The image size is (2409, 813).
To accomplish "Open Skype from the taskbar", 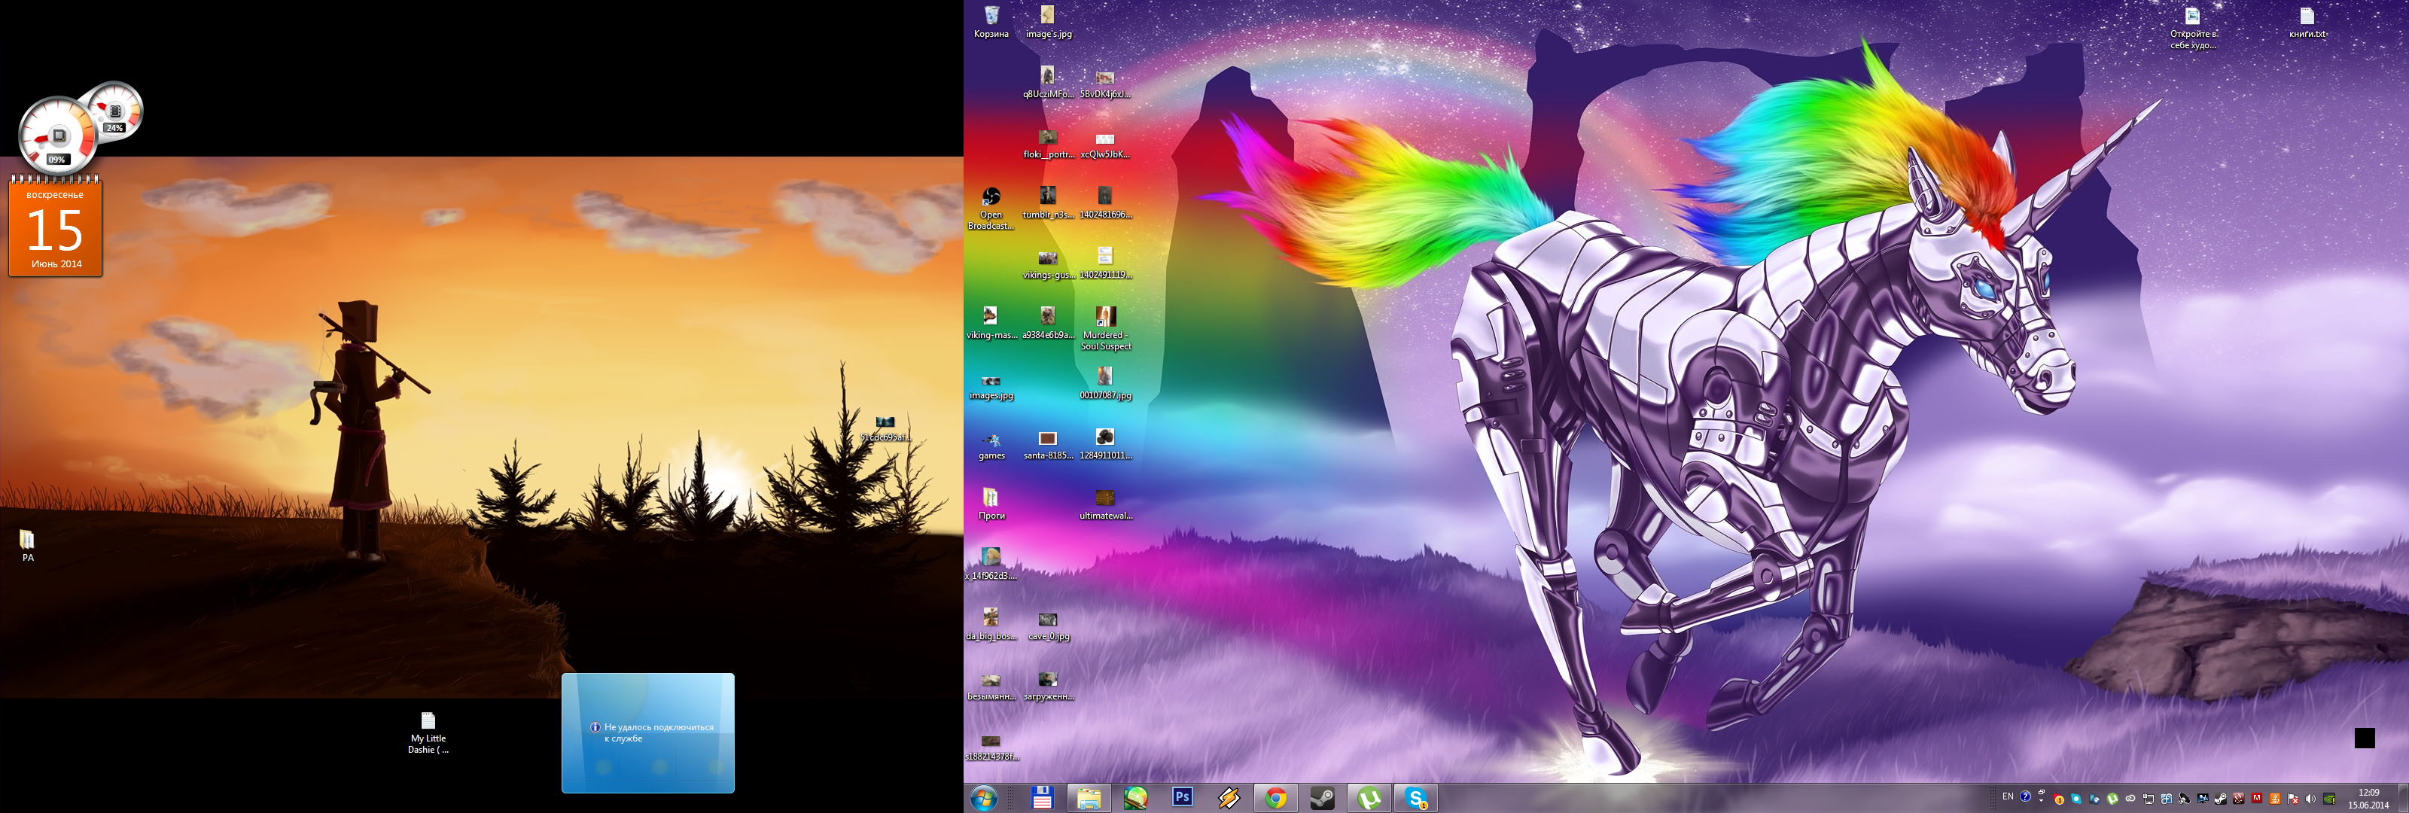I will (1416, 798).
